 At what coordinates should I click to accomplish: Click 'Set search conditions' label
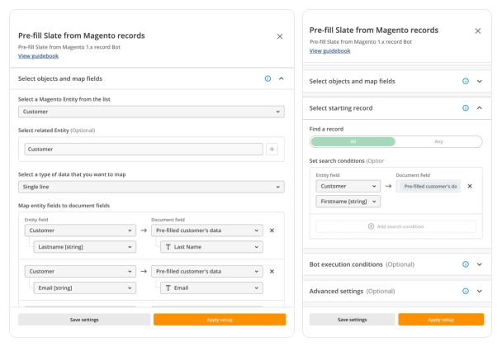(x=337, y=161)
